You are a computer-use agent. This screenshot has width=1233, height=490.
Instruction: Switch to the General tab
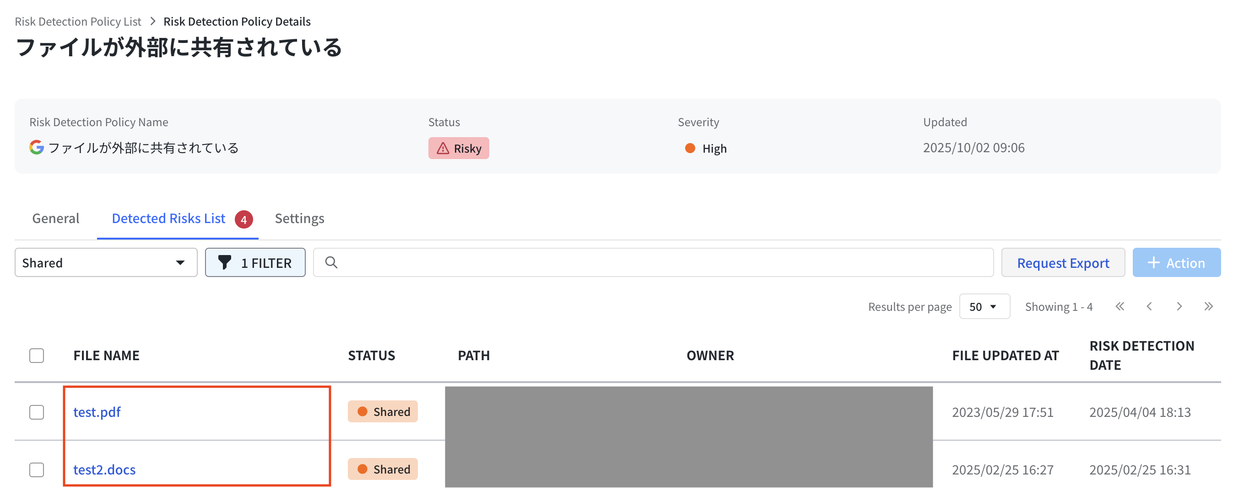(x=55, y=218)
